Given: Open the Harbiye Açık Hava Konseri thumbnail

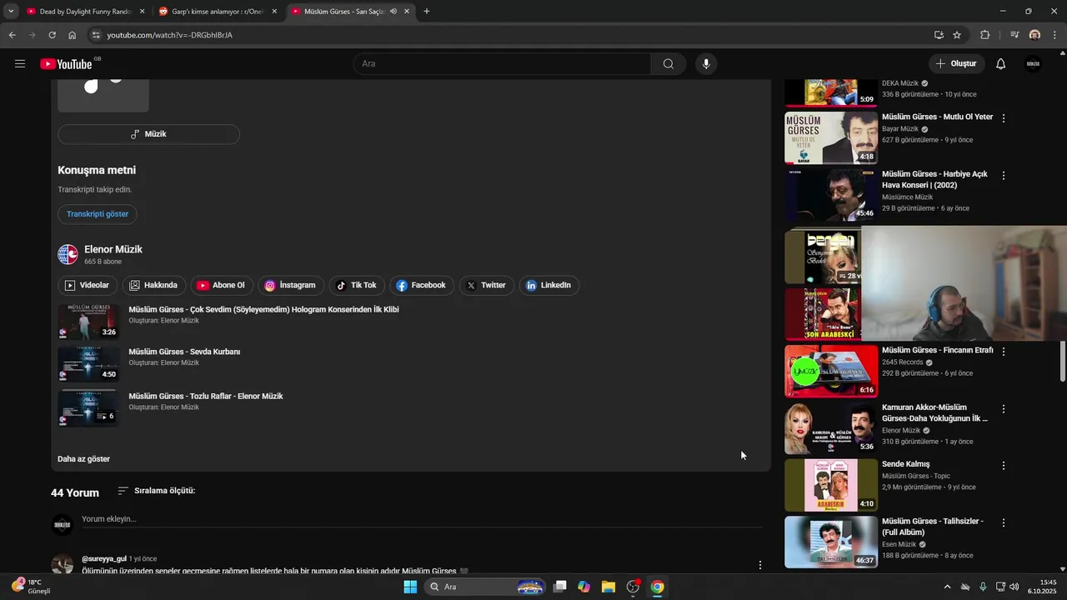Looking at the screenshot, I should tap(831, 194).
